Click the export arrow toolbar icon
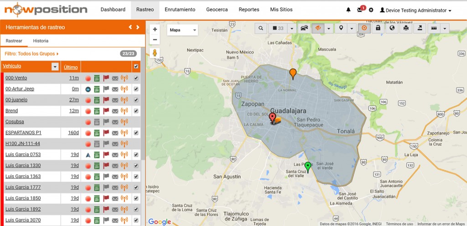Viewport: 467px width, 226px height. click(x=420, y=28)
